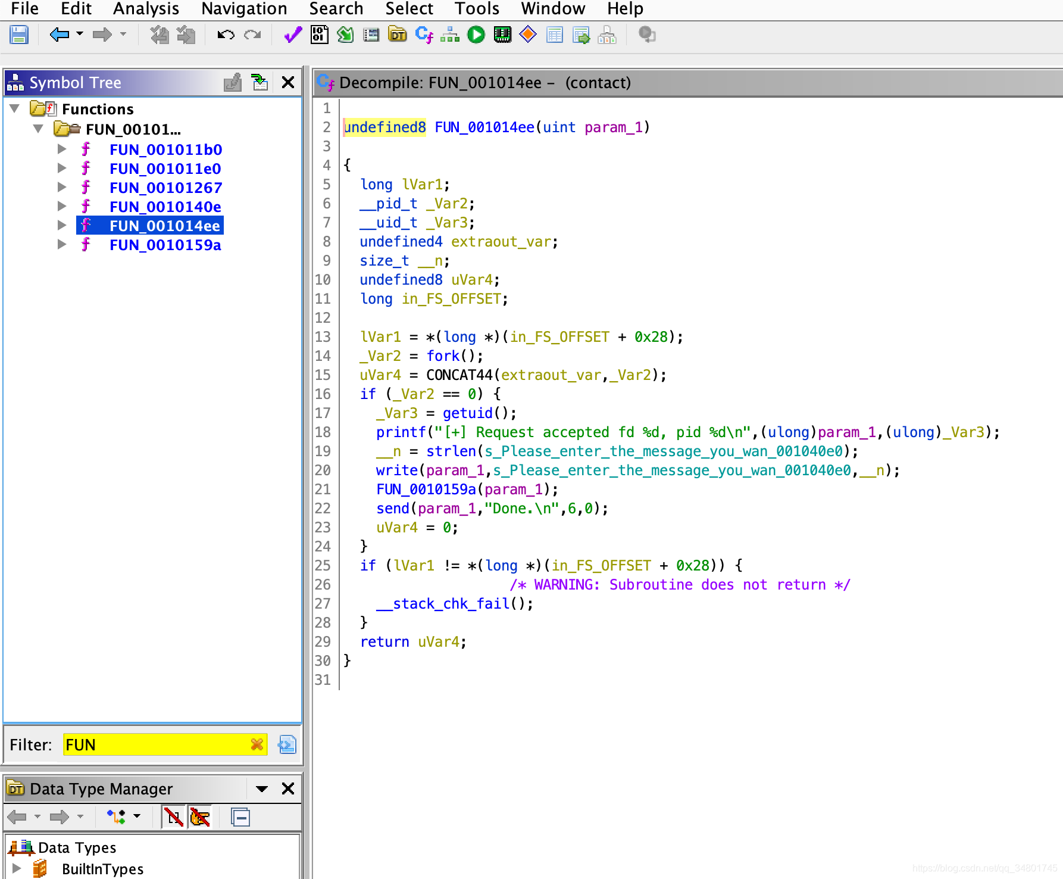Click the __stack_chk_fail call in code
1063x879 pixels.
(443, 604)
